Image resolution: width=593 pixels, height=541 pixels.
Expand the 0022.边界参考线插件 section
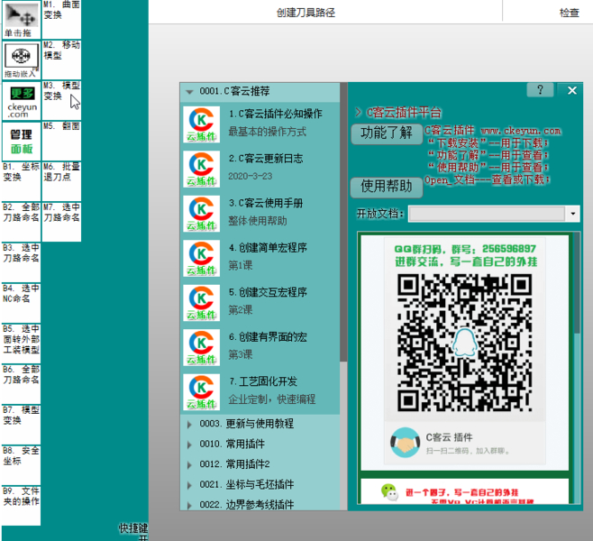coord(189,505)
